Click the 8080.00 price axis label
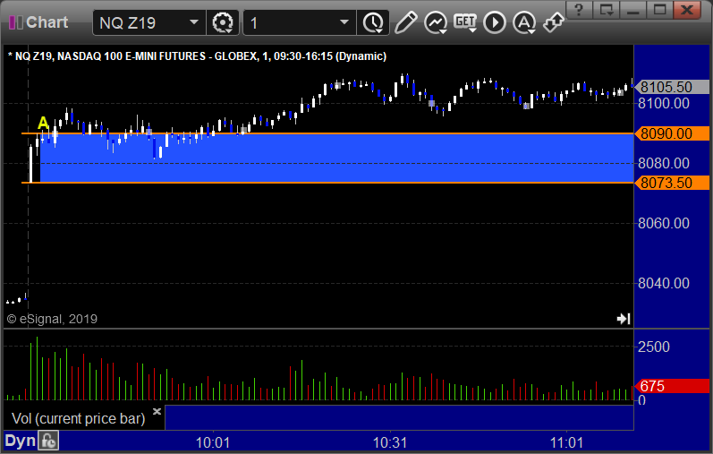Viewport: 713px width, 454px height. [x=664, y=163]
